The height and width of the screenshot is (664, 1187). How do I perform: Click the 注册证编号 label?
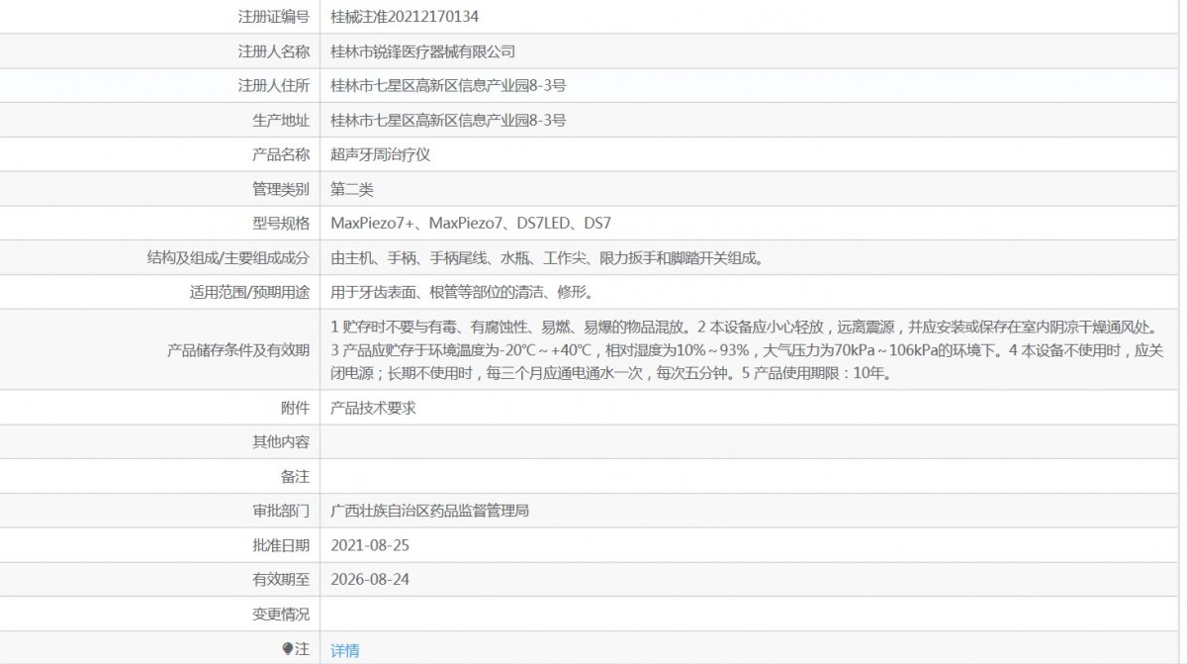[x=274, y=17]
